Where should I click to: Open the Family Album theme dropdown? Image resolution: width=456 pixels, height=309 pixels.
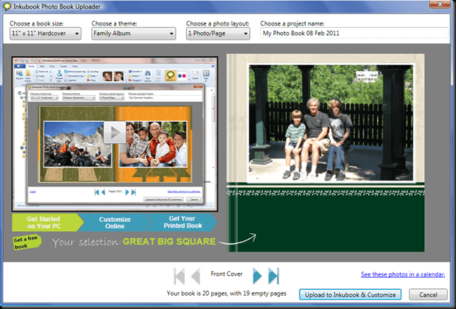click(x=134, y=33)
